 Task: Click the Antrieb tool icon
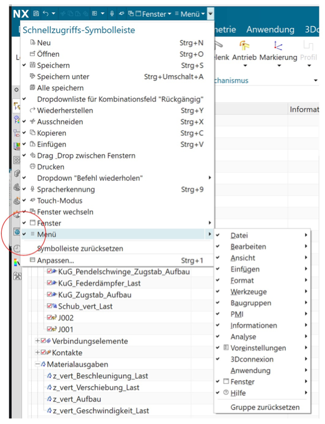pos(245,45)
